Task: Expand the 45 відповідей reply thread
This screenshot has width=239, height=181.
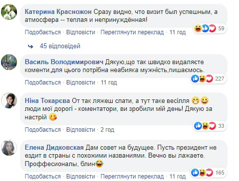Action: [60, 46]
